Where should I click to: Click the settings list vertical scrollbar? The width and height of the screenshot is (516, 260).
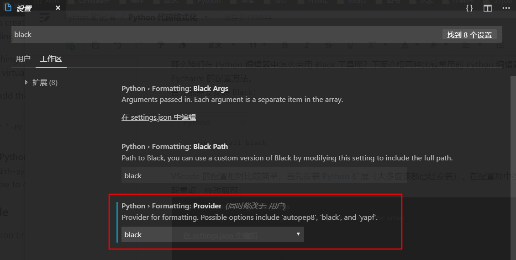point(513,168)
